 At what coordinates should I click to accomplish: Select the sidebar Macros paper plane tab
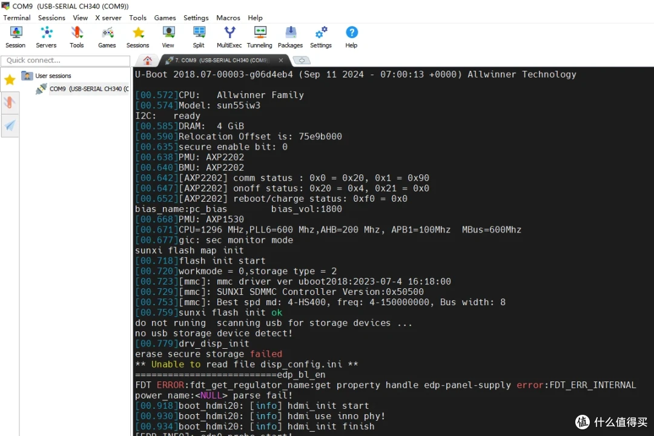point(10,125)
